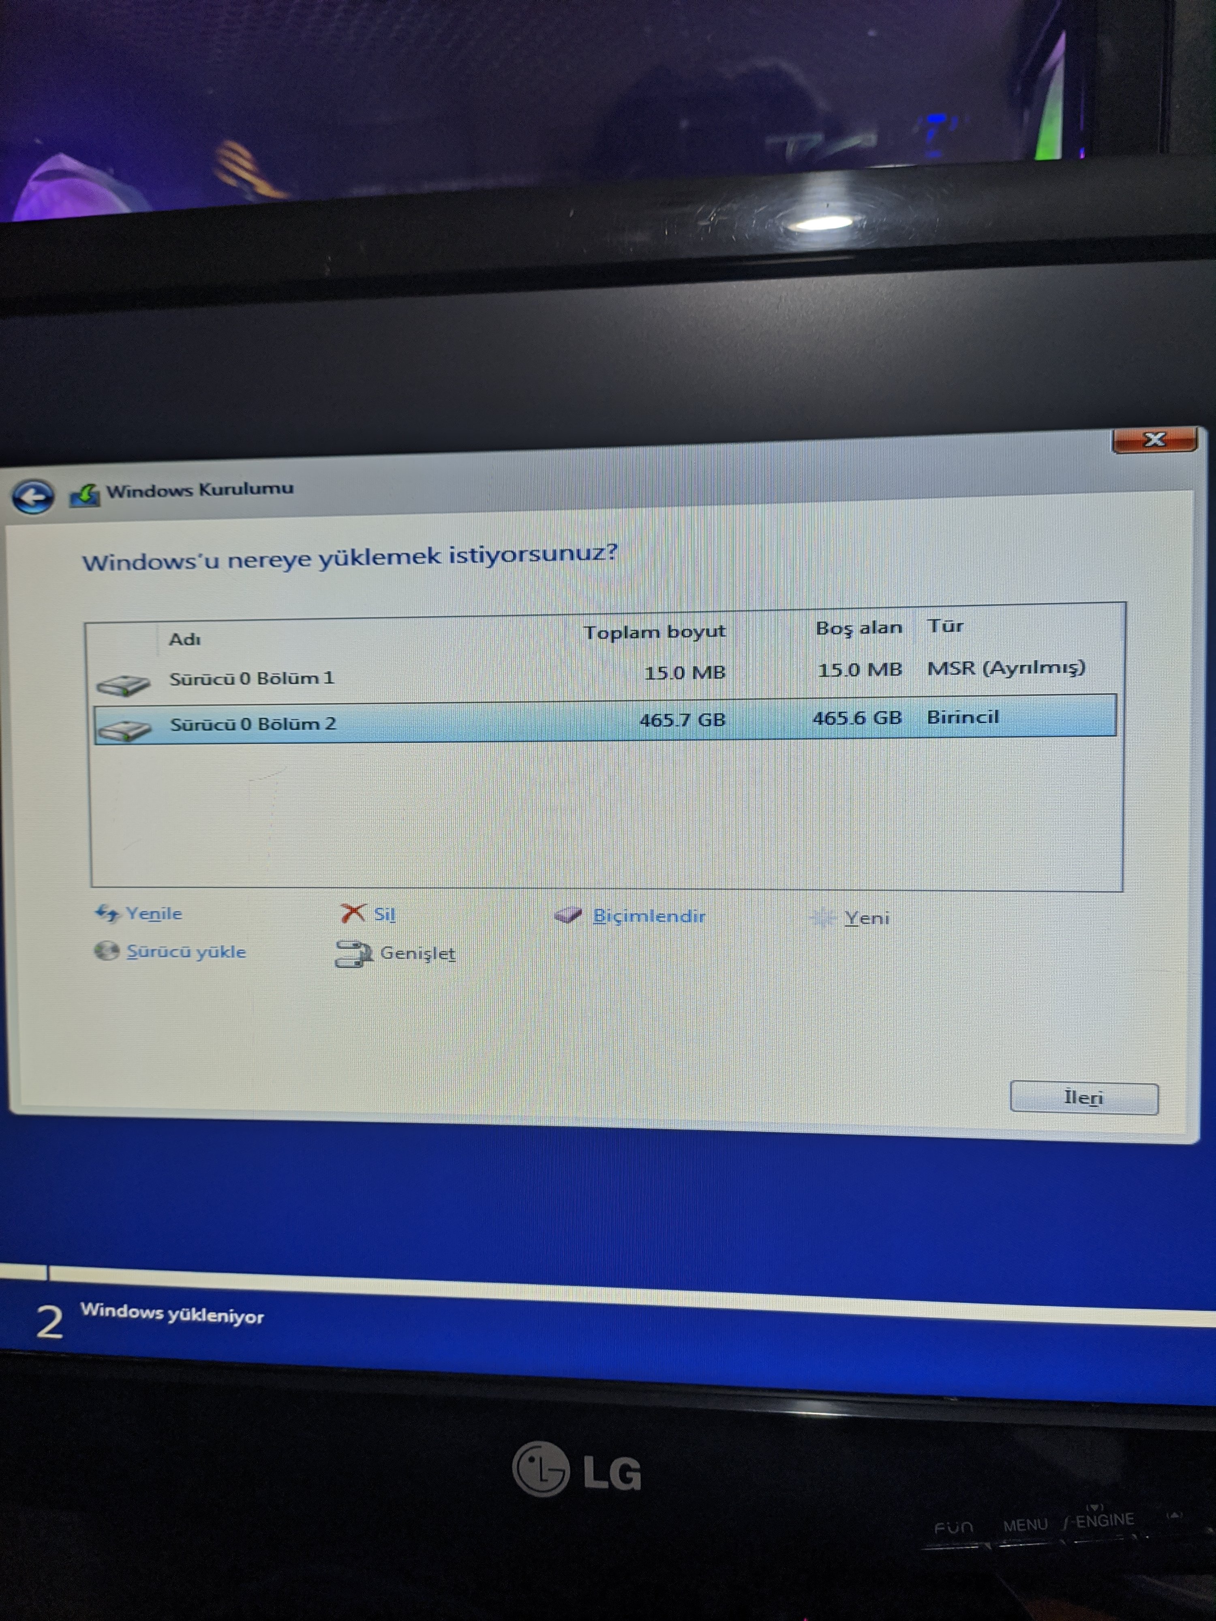The image size is (1216, 1621).
Task: Click the Adı column header
Action: pos(185,639)
